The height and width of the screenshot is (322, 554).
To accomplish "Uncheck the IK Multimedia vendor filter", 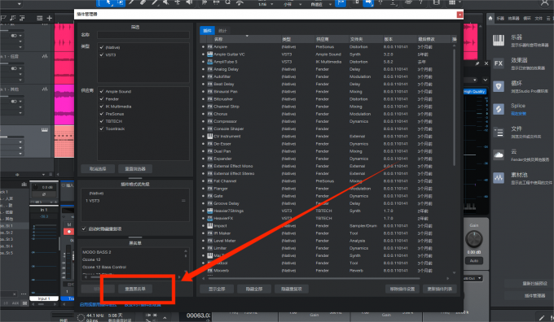I will pos(102,107).
